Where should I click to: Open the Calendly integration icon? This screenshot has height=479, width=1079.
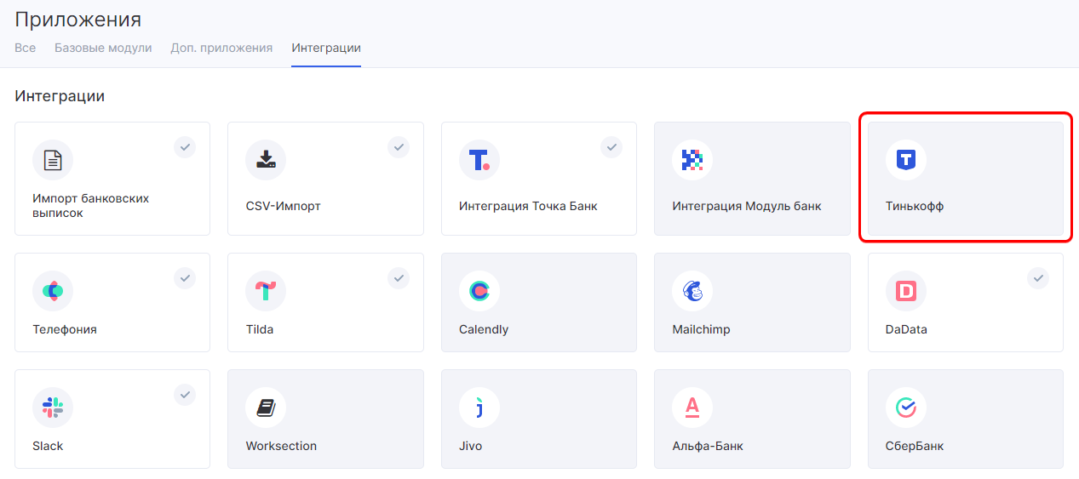click(479, 291)
